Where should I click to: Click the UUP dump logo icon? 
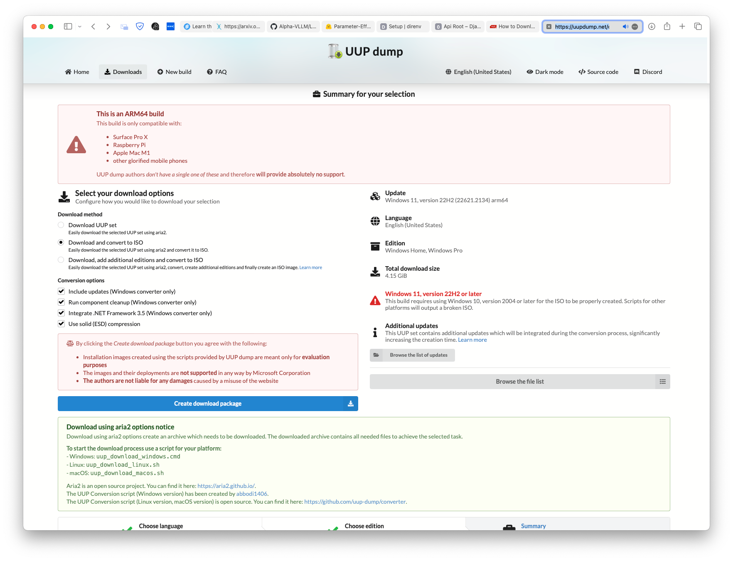[x=335, y=51]
